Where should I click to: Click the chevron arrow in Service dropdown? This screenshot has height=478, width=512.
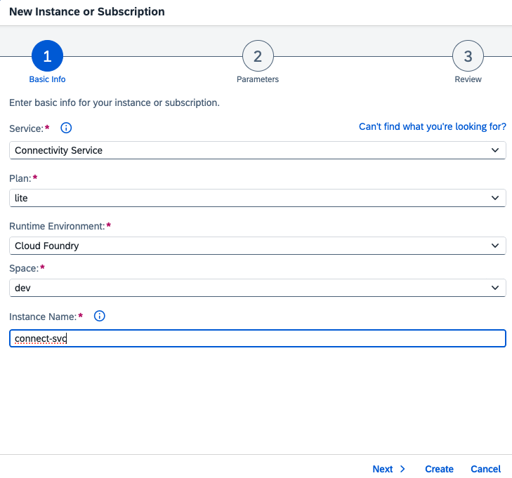point(496,150)
